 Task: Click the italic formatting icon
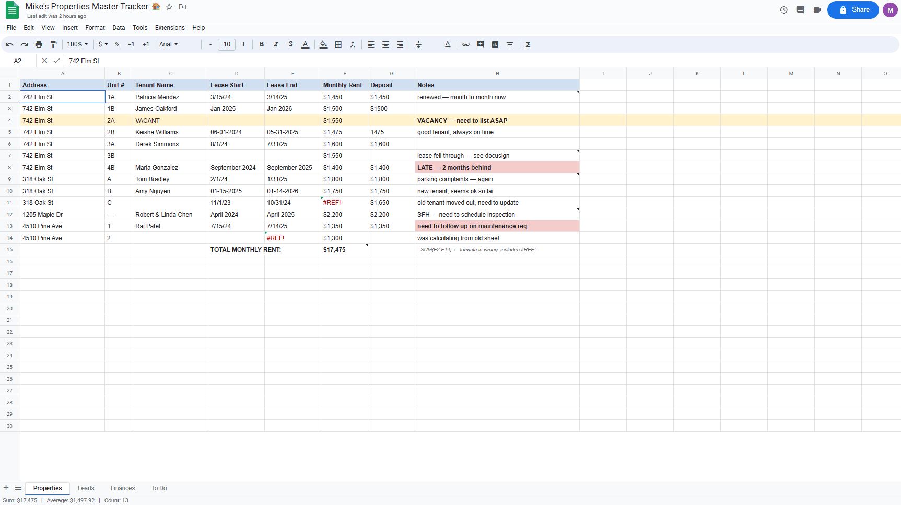pos(276,44)
